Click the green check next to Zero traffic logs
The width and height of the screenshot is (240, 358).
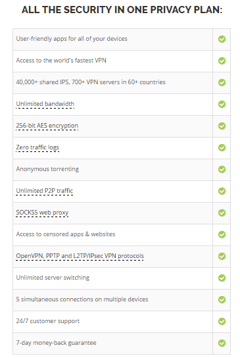pos(222,147)
